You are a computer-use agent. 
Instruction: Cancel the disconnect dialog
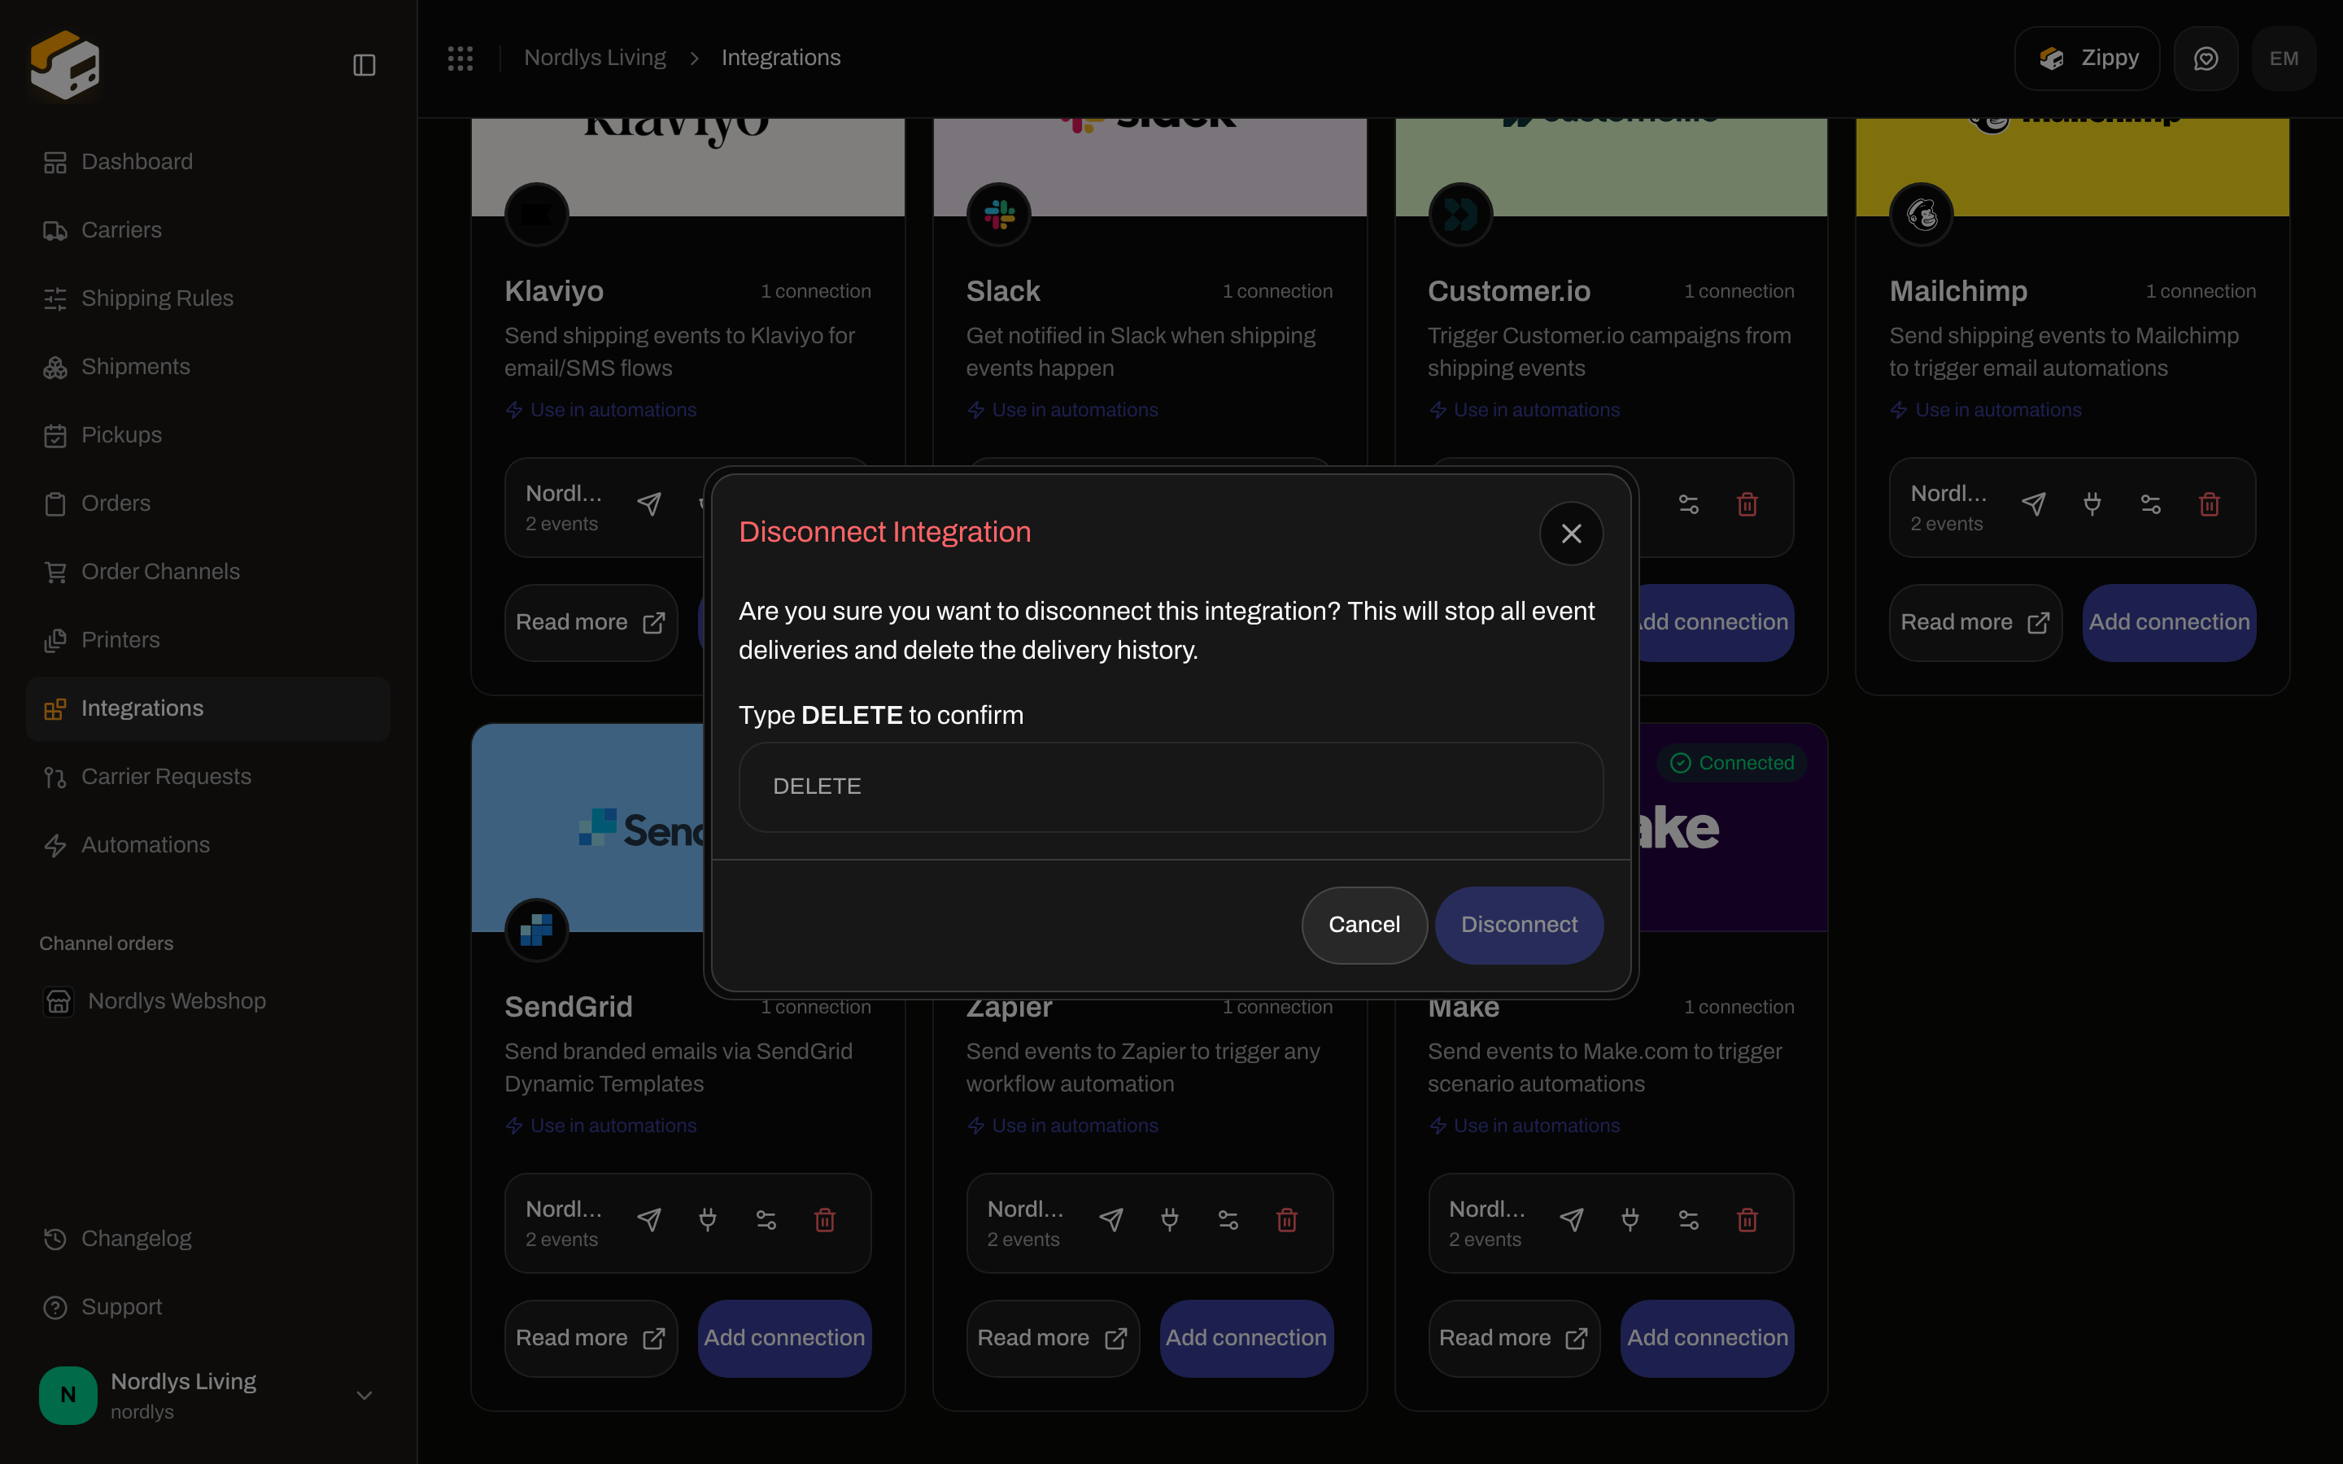[x=1363, y=925]
